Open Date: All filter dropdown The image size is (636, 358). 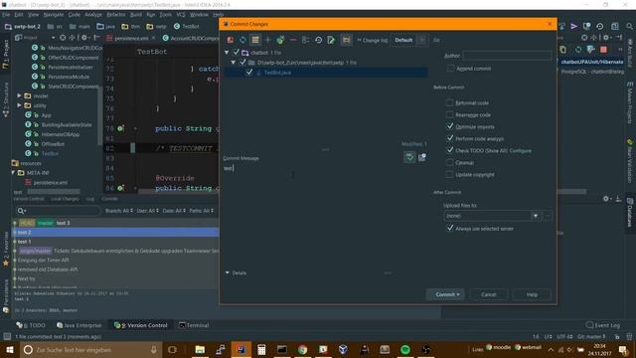point(174,211)
